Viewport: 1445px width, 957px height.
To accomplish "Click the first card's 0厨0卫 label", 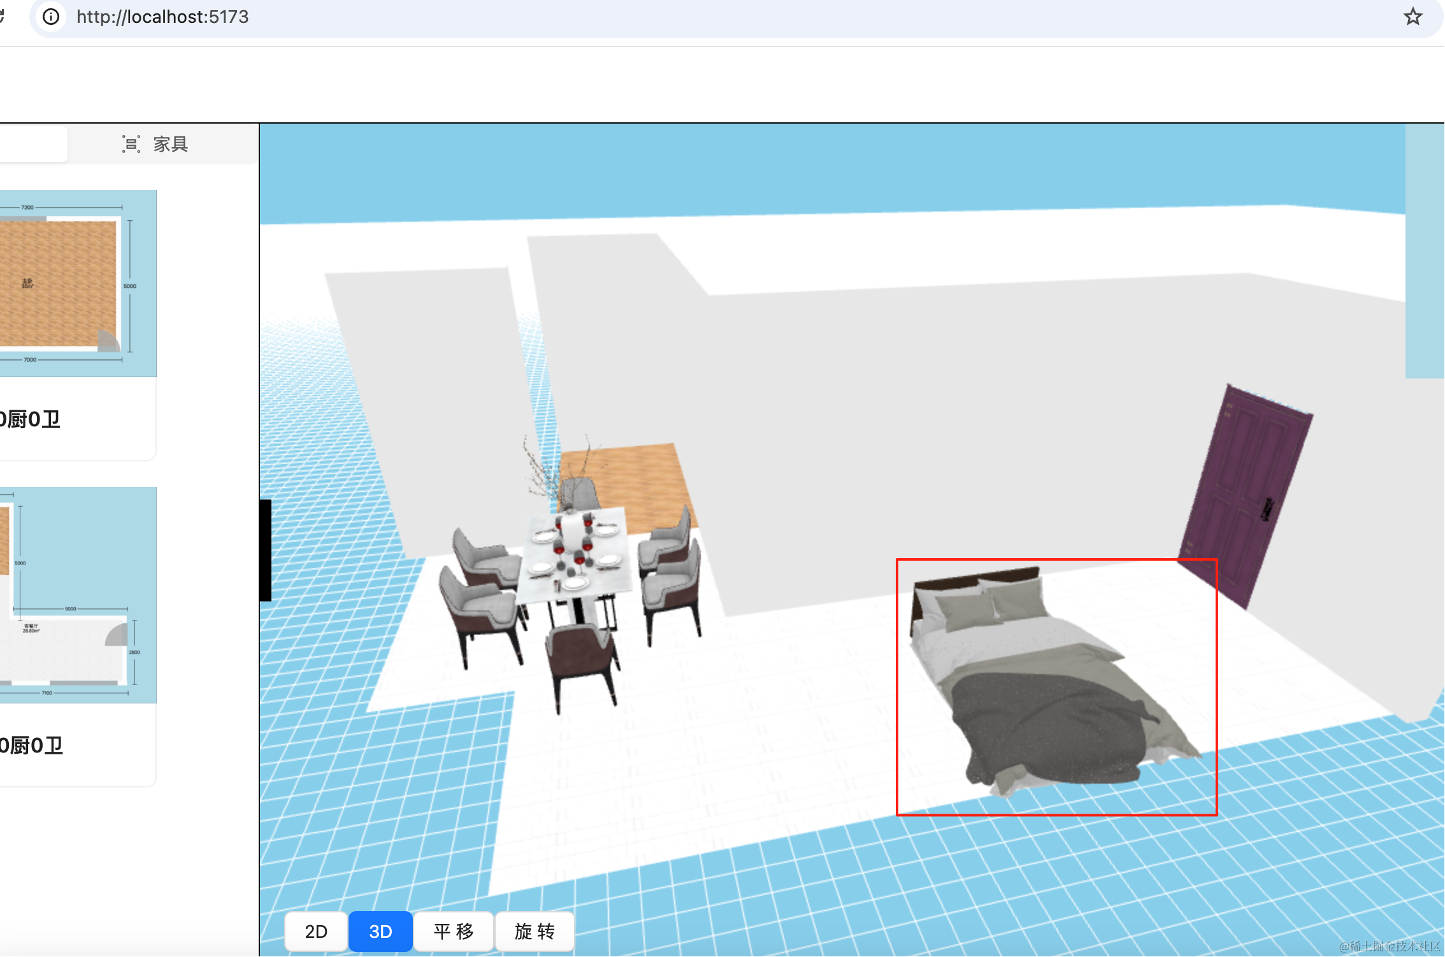I will [x=30, y=419].
